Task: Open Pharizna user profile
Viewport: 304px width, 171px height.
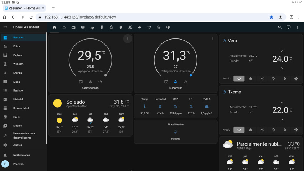Action: [x=23, y=164]
